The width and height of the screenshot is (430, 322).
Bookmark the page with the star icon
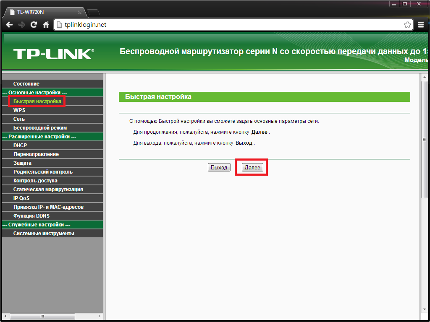pyautogui.click(x=407, y=25)
